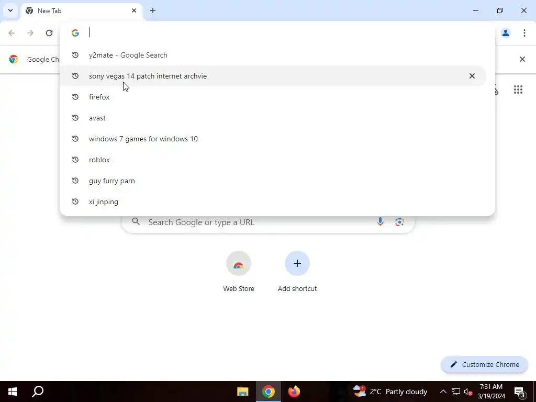Click history clock icon beside 'roblox'
Image resolution: width=536 pixels, height=402 pixels.
coord(75,160)
